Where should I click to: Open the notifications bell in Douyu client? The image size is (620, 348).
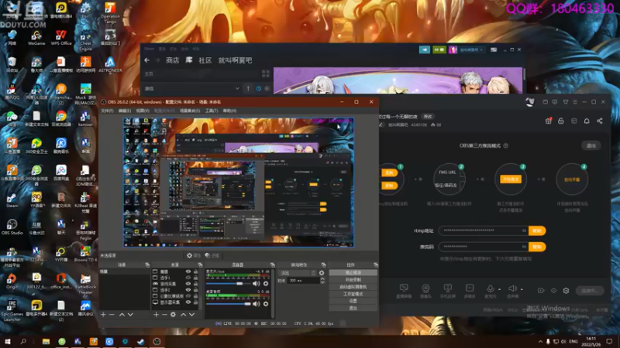pos(587,121)
